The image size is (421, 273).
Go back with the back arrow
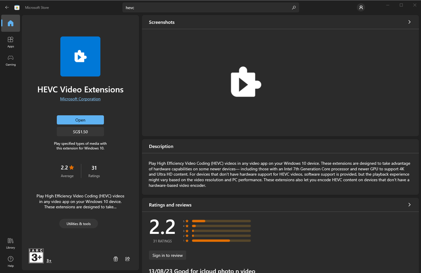(x=7, y=7)
